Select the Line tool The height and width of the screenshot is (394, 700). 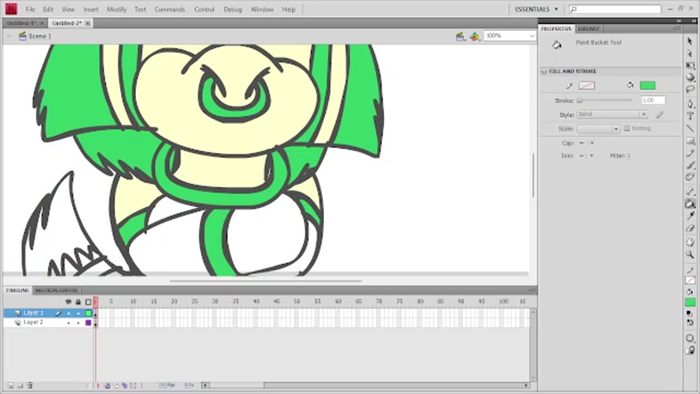690,128
